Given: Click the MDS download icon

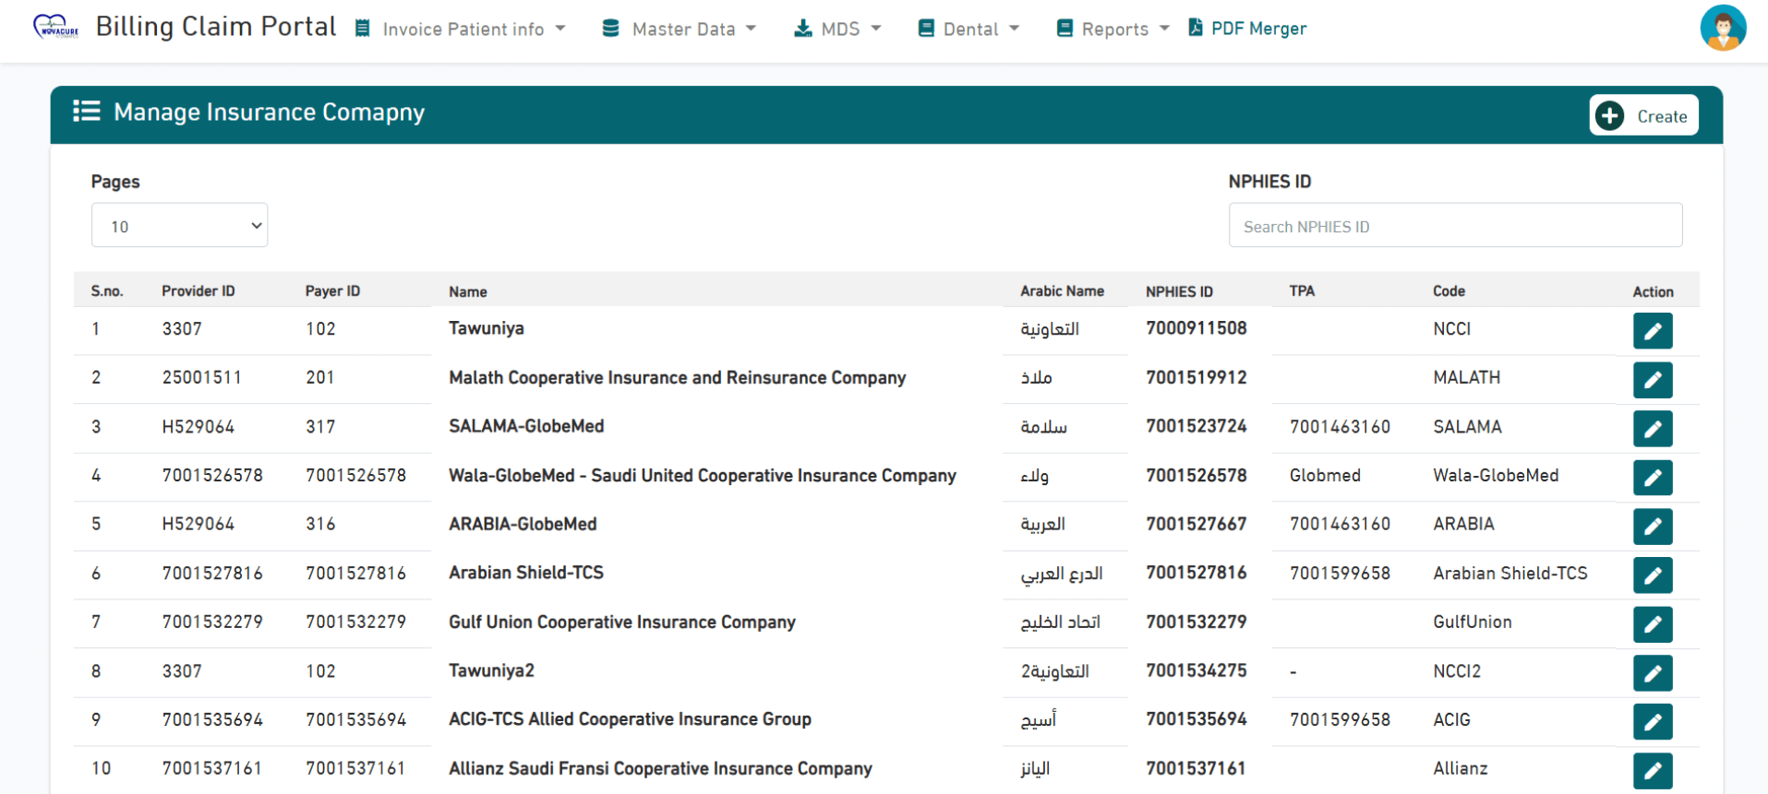Looking at the screenshot, I should click(803, 29).
